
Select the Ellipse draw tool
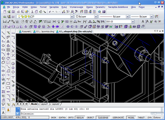[x=3, y=71]
